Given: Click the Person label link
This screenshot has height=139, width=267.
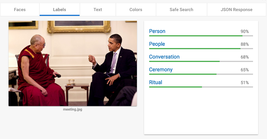Looking at the screenshot, I should coord(157,31).
